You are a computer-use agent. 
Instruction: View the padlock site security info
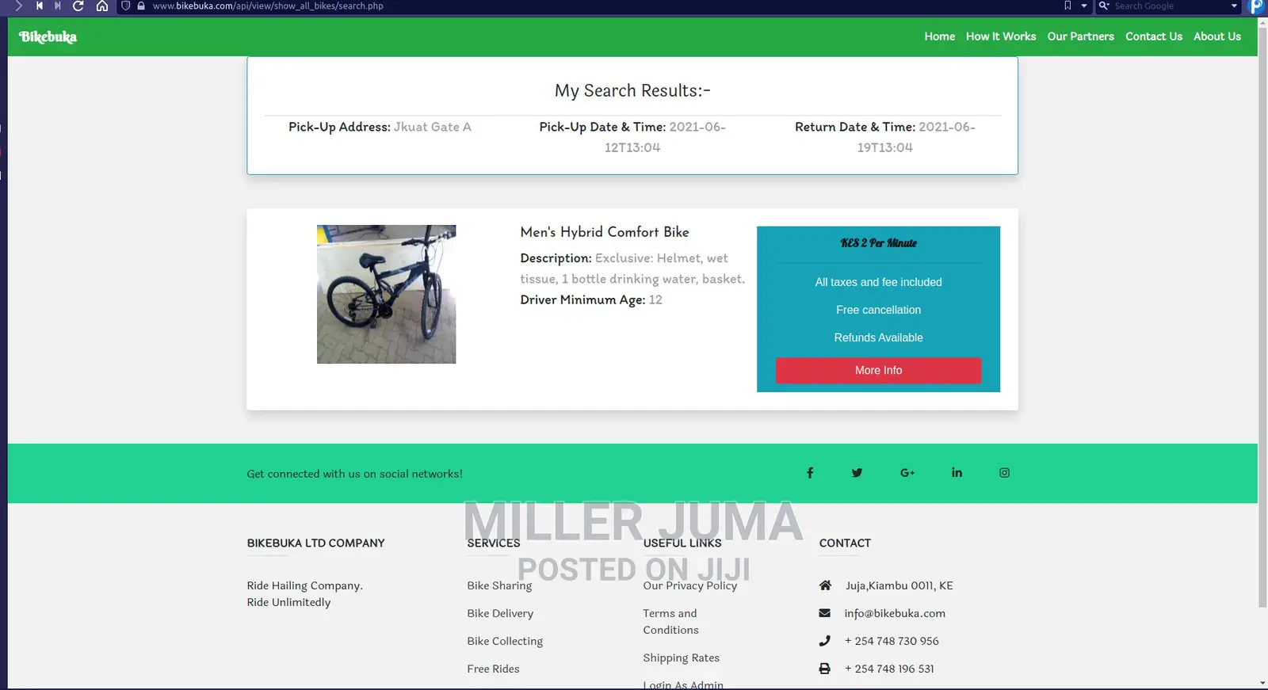[141, 6]
